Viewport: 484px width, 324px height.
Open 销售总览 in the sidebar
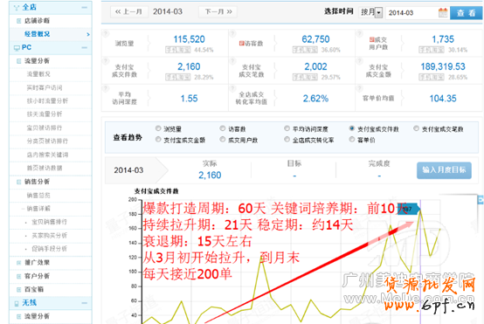38,196
